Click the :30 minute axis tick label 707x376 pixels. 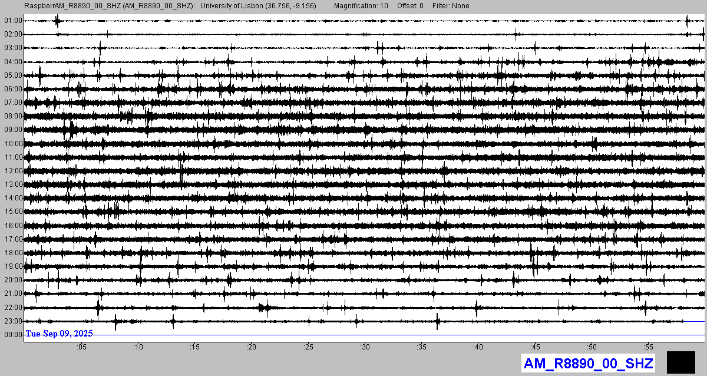pos(365,347)
